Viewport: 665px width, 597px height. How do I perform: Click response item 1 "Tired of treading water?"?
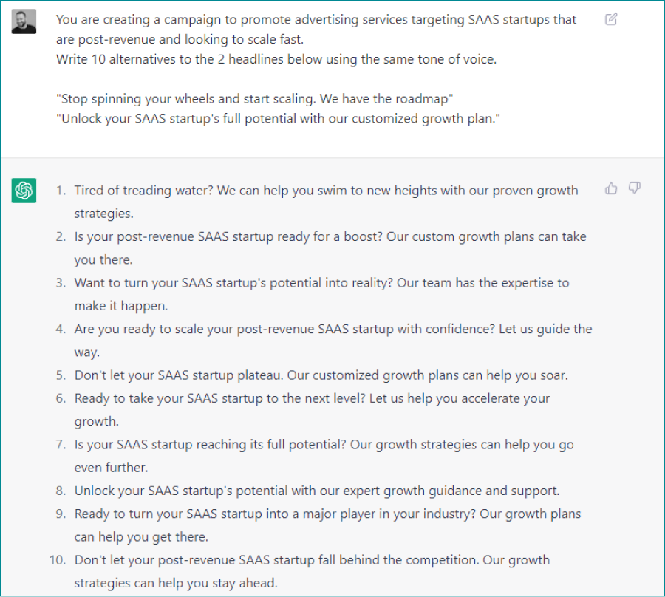pyautogui.click(x=326, y=191)
